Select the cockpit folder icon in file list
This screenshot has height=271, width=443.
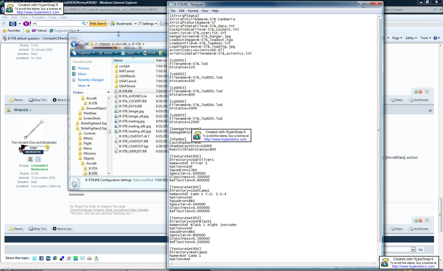116,66
